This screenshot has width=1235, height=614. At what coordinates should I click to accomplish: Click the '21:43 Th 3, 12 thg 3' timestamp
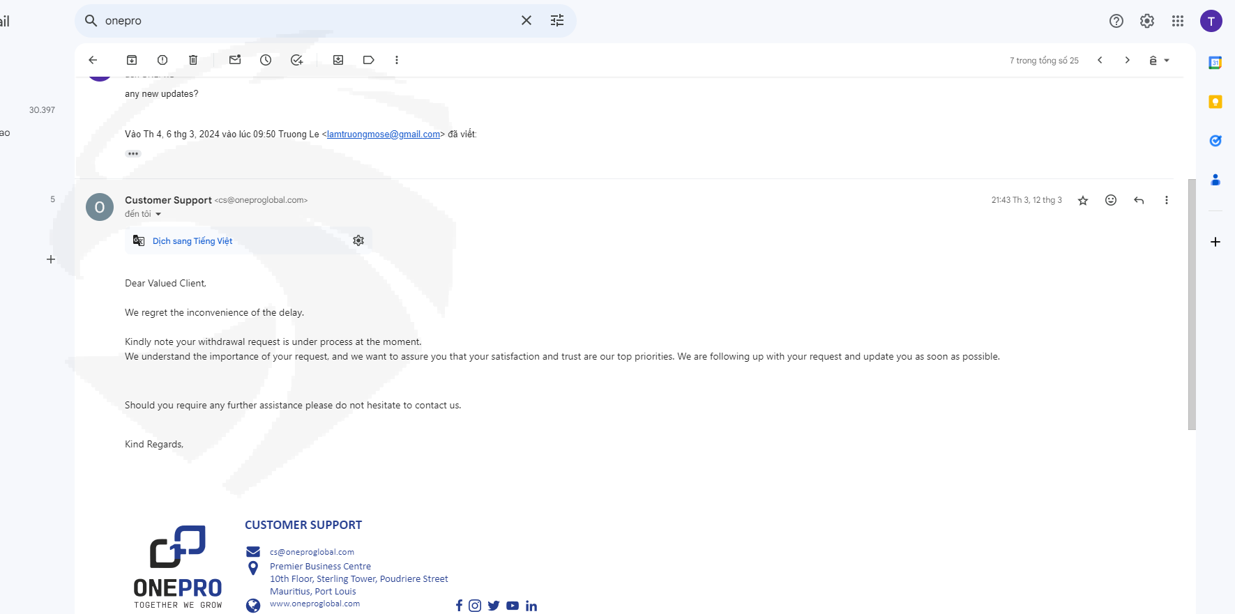(x=1026, y=200)
